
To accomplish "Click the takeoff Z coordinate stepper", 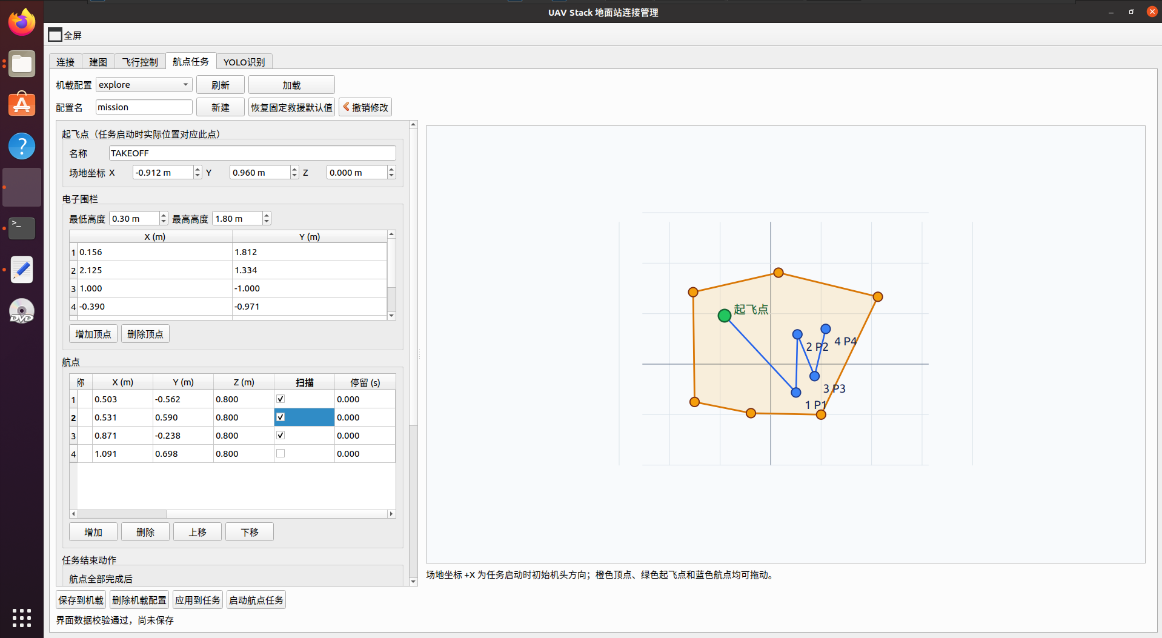I will pyautogui.click(x=391, y=173).
